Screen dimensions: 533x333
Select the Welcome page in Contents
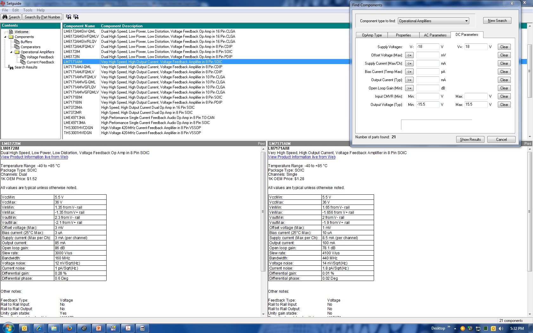tap(21, 32)
